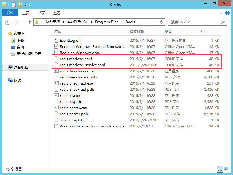The width and height of the screenshot is (233, 175).
Task: Go to 本地磁盘 (C:) in breadcrumb
Action: click(77, 22)
